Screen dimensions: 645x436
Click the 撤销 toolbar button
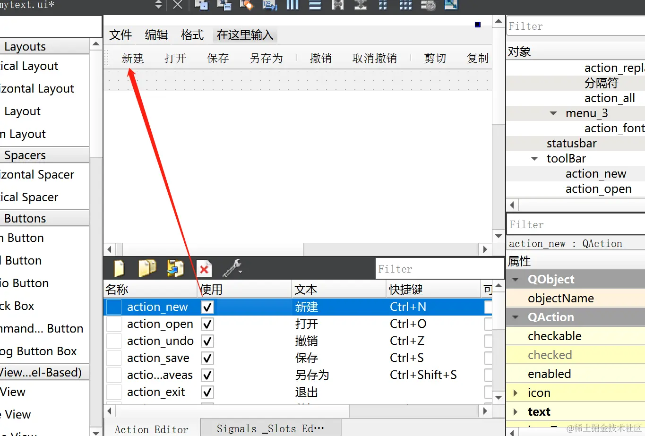pos(320,58)
